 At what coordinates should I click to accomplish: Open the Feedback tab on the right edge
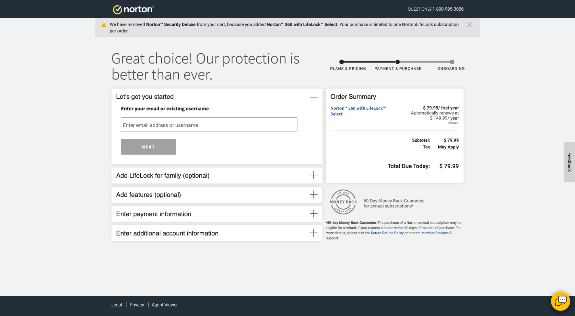pyautogui.click(x=569, y=162)
